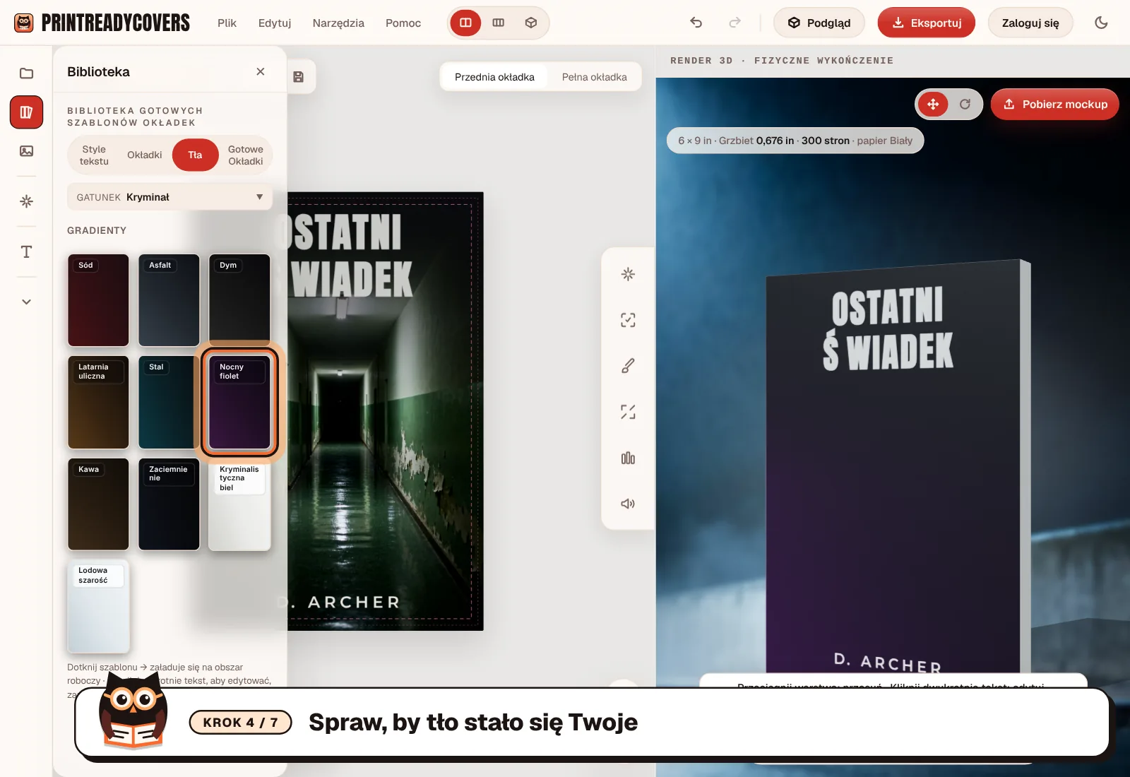Redo the last action
The image size is (1130, 777).
[x=735, y=23]
